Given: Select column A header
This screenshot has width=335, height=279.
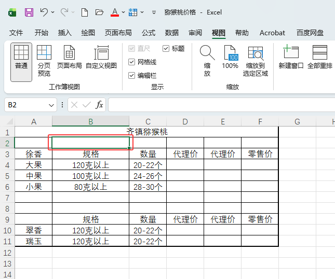Looking at the screenshot, I should [34, 121].
